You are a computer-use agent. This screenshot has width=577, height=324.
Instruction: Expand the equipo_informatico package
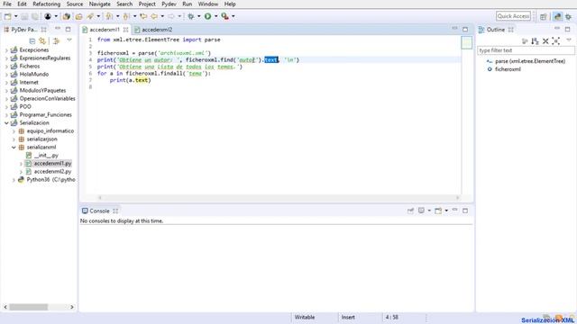point(14,131)
